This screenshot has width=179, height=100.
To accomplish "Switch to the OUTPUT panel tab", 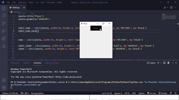I will click(26, 63).
